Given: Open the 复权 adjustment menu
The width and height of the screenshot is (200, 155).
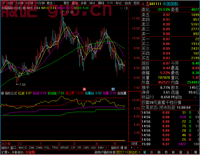Looking at the screenshot, I should 66,3.
